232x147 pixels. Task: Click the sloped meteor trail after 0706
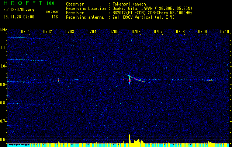click(138, 79)
